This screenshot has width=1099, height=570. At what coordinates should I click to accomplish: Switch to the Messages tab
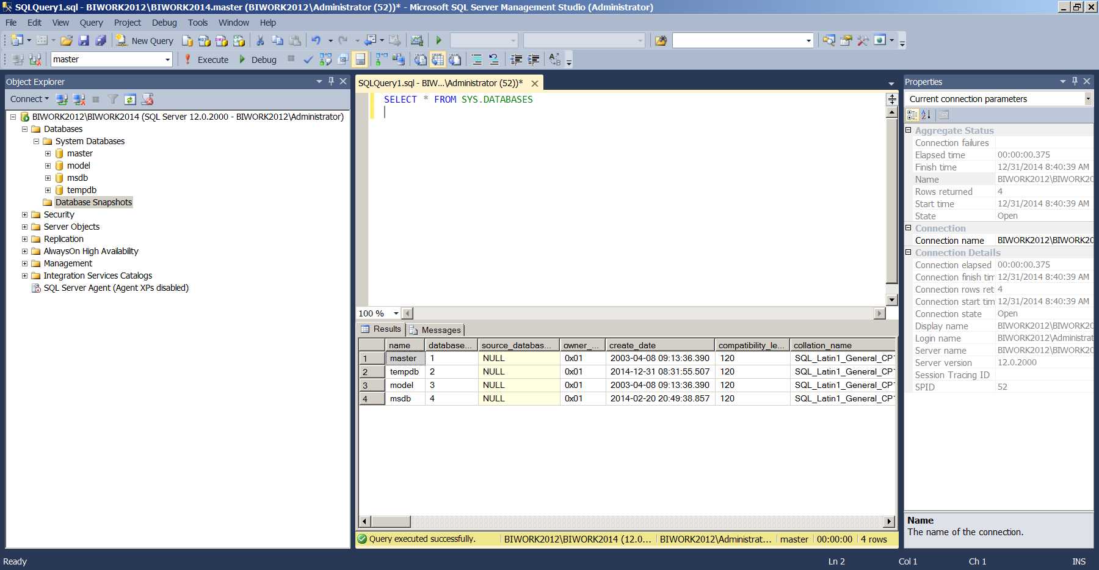click(x=435, y=330)
